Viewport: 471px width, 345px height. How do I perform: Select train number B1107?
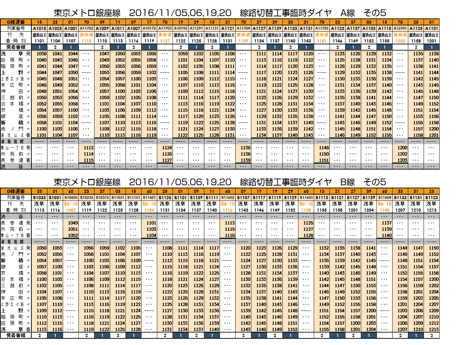pyautogui.click(x=243, y=197)
